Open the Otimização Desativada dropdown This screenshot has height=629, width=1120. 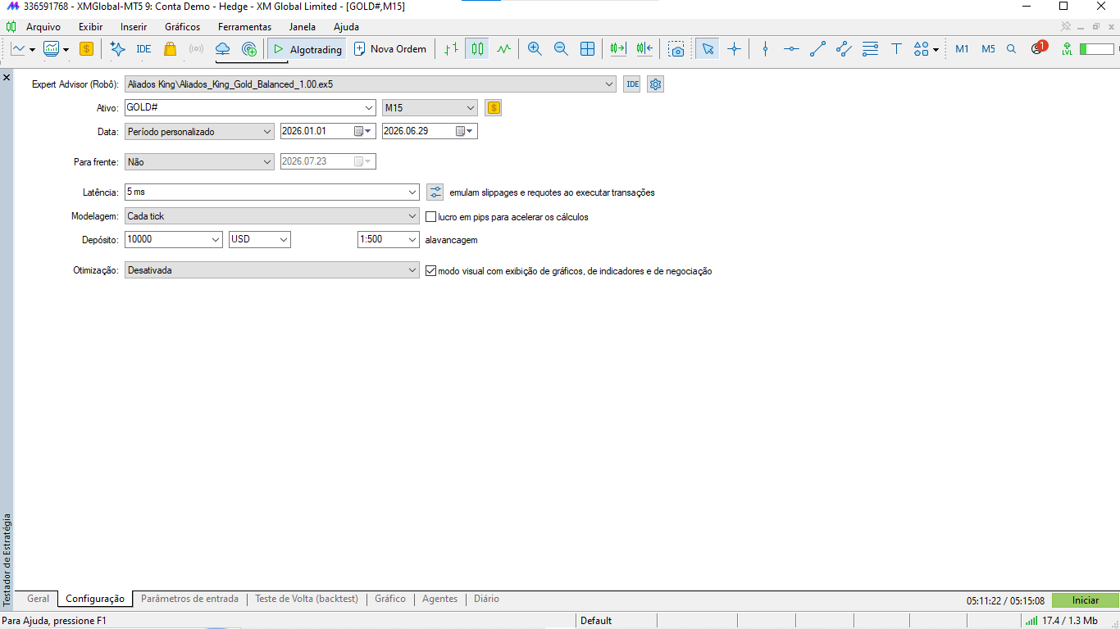click(271, 270)
